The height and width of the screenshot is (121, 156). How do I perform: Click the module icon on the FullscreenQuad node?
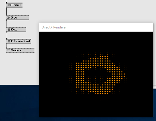pos(9,41)
